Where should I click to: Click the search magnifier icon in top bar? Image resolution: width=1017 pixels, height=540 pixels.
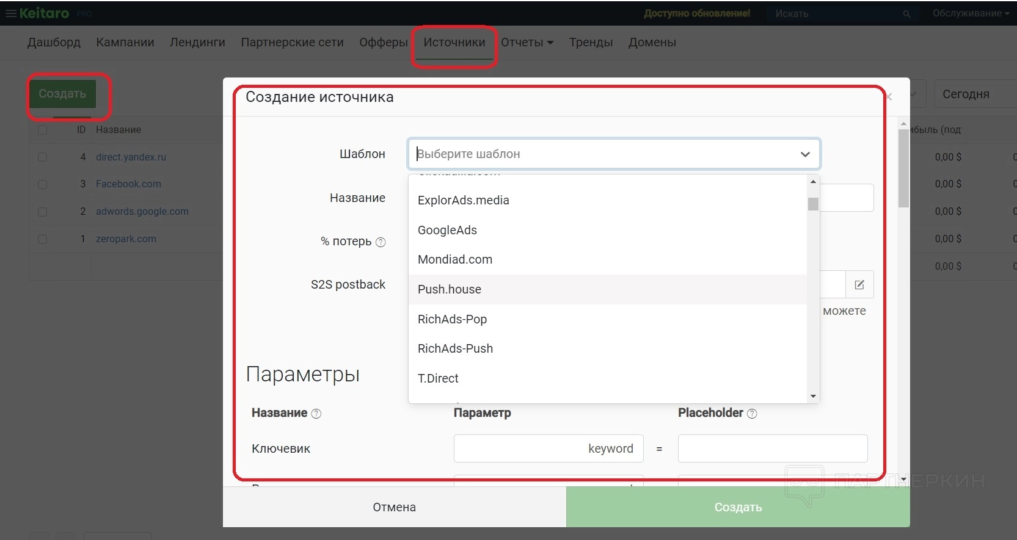(906, 13)
